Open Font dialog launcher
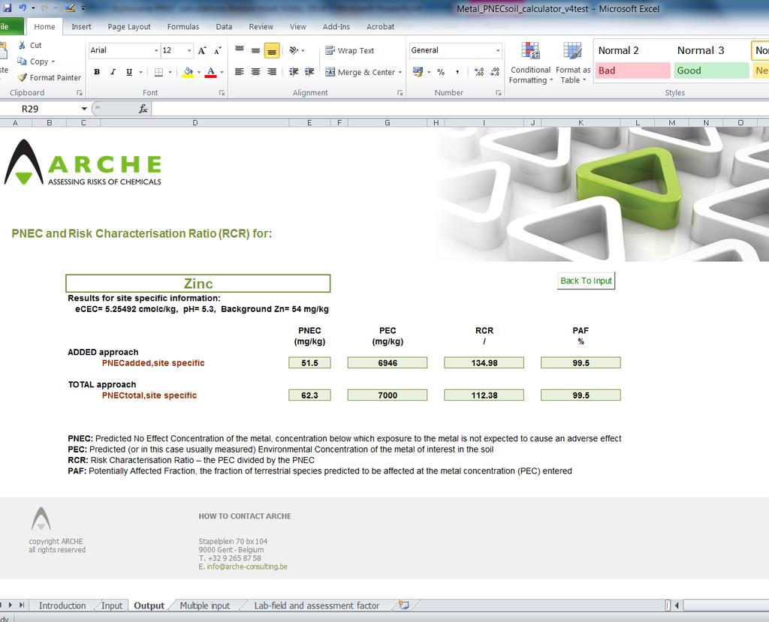The width and height of the screenshot is (769, 622). 222,92
